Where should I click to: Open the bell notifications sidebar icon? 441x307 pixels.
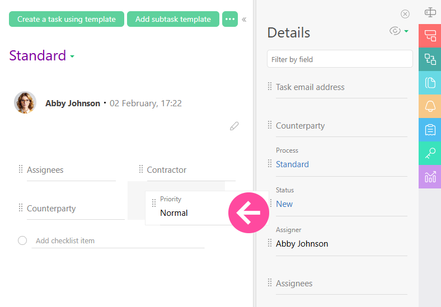pos(430,106)
